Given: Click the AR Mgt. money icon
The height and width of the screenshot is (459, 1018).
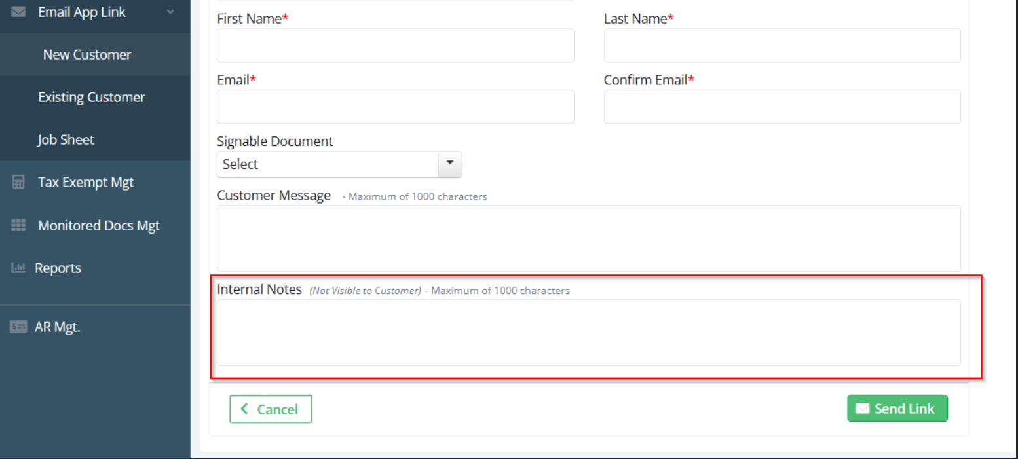Looking at the screenshot, I should [18, 327].
